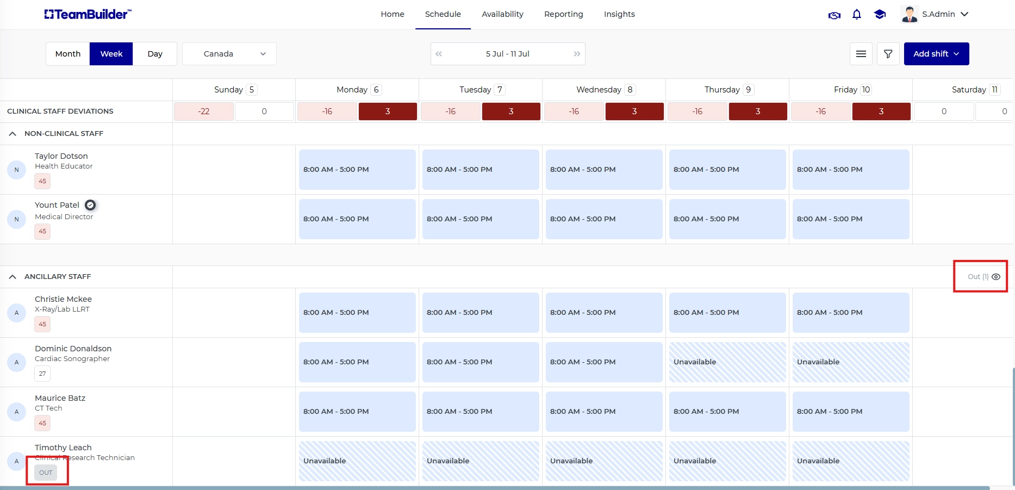Open notifications bell
The image size is (1015, 490).
857,15
